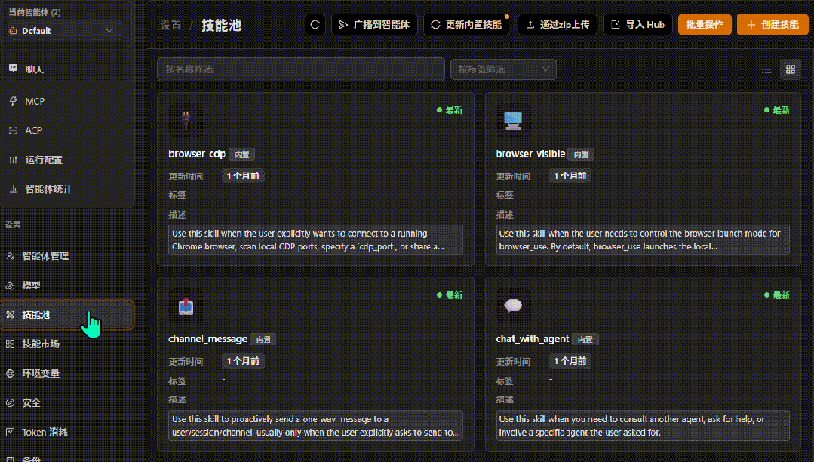Click 内置 tag next to browser_cdp
The width and height of the screenshot is (814, 462).
[x=242, y=155]
